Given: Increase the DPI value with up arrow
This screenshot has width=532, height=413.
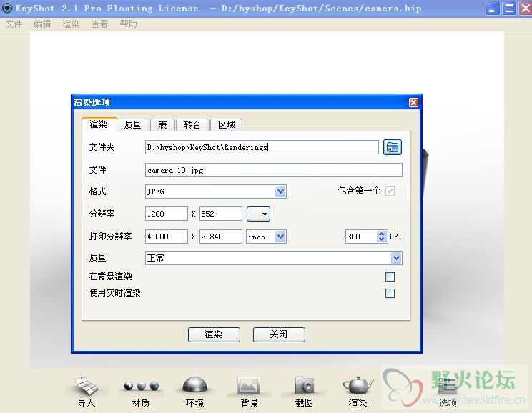Looking at the screenshot, I should click(x=382, y=233).
